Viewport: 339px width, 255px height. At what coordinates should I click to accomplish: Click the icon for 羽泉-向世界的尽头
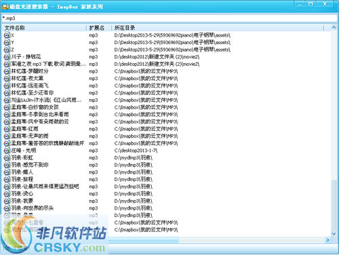(x=7, y=208)
